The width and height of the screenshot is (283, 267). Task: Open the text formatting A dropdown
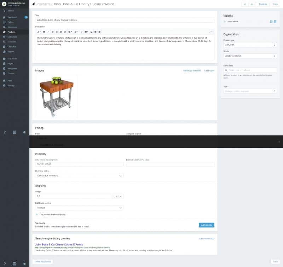coord(39,32)
